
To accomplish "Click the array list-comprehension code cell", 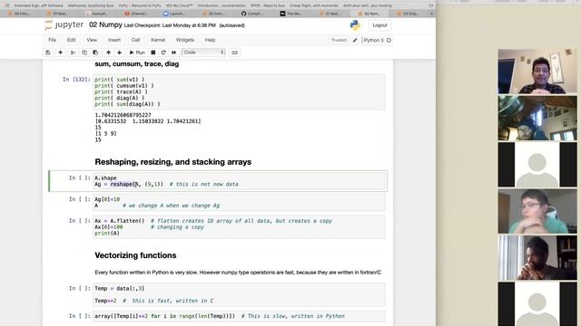I will coord(240,316).
